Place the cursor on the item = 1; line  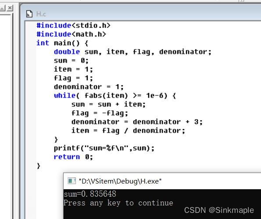(x=73, y=69)
